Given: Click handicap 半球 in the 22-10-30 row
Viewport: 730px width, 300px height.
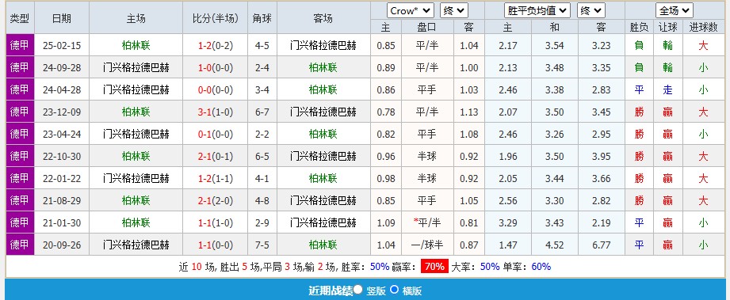Looking at the screenshot, I should click(427, 156).
